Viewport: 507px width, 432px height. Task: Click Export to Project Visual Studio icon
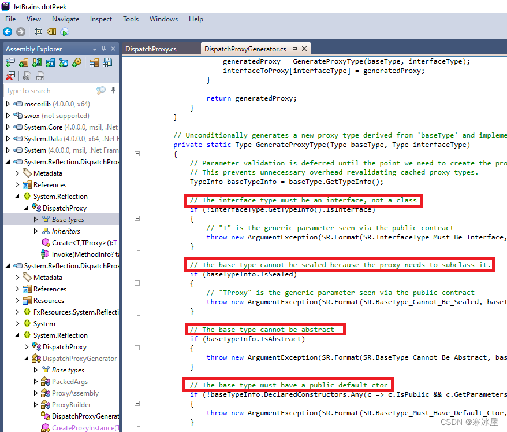click(x=27, y=76)
